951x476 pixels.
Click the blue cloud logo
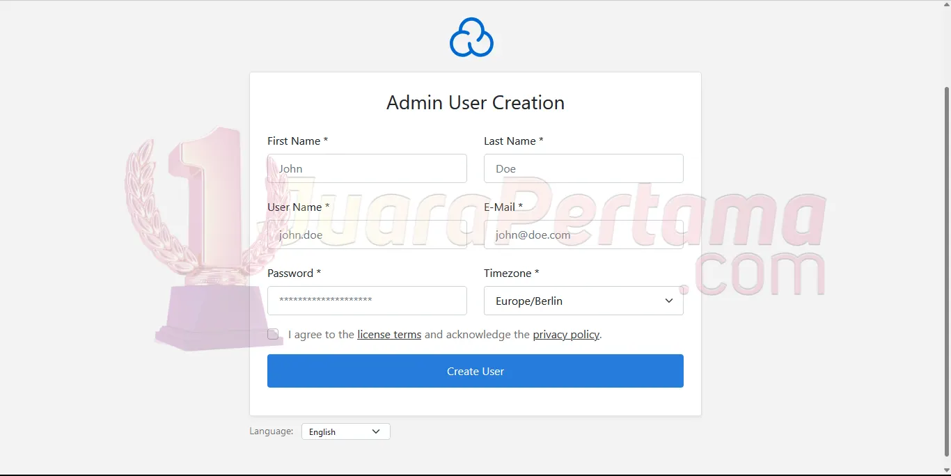(471, 37)
